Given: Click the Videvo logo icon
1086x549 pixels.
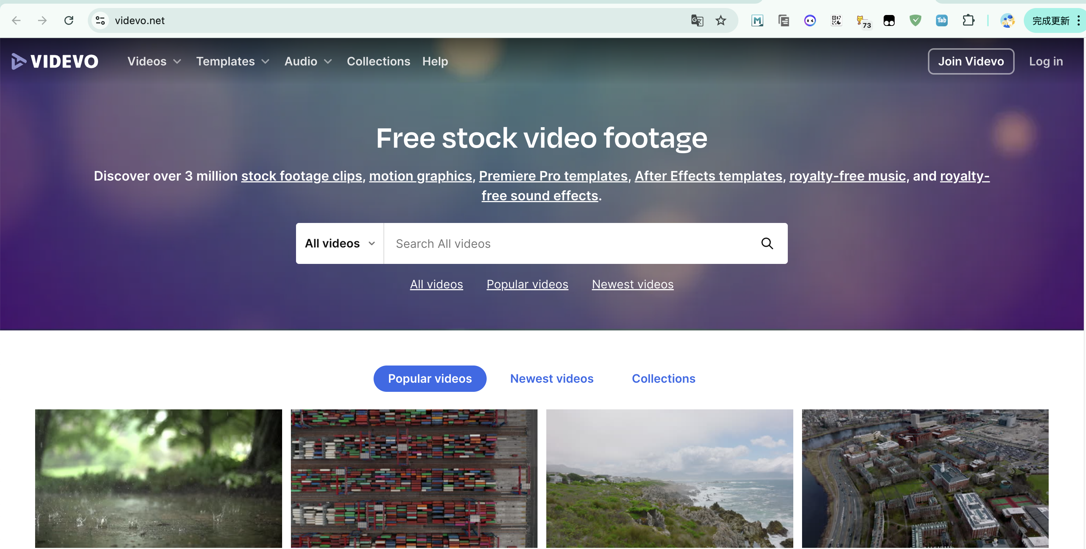Looking at the screenshot, I should [x=19, y=61].
